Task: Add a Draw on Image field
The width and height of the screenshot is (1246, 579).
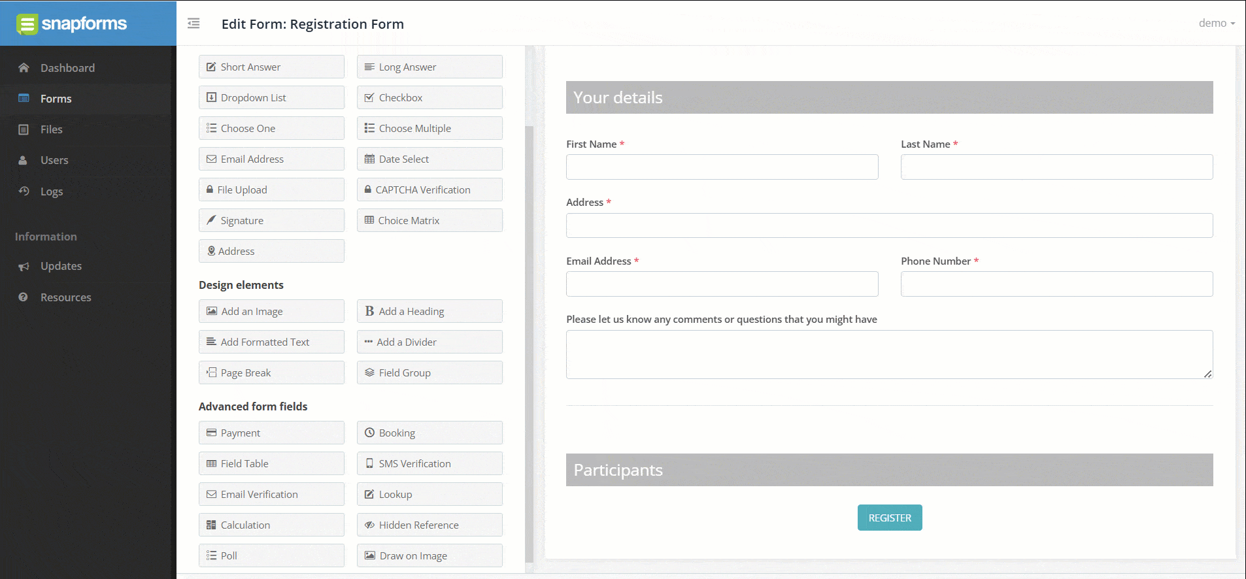Action: [429, 555]
